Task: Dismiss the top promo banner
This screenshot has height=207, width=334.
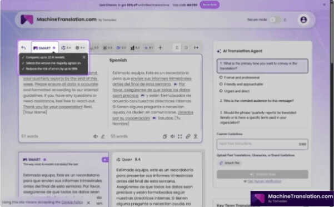Action: [324, 4]
